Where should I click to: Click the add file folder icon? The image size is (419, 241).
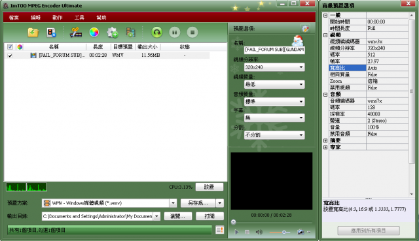tap(33, 33)
